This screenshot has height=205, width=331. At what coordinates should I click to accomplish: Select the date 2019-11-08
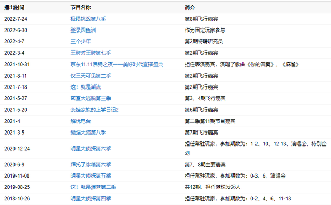(x=17, y=176)
